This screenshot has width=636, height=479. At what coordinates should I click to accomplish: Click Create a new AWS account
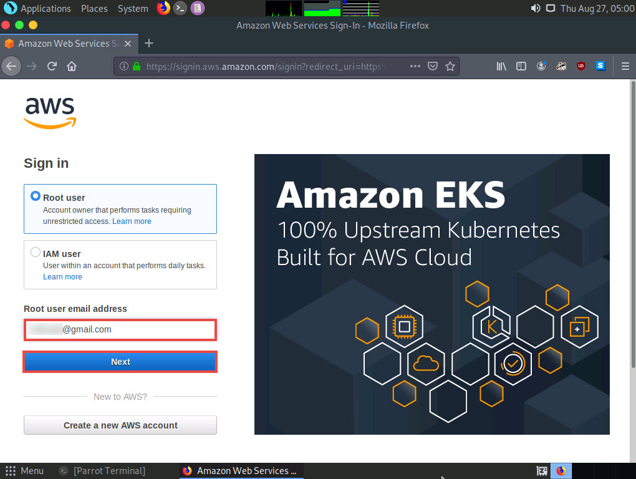pos(120,425)
